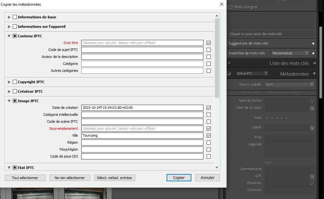Uncheck the Sous-emplacement checkbox
This screenshot has width=324, height=199.
click(209, 128)
